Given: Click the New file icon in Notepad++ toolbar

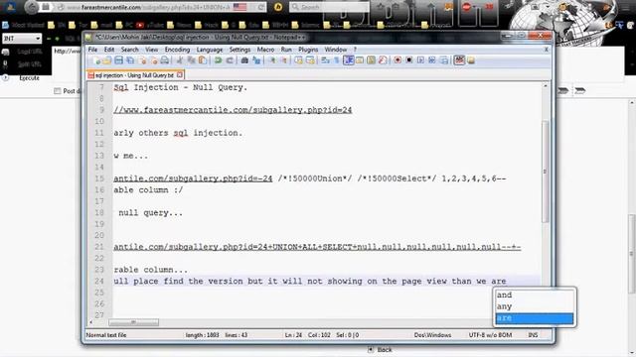Looking at the screenshot, I should point(97,60).
